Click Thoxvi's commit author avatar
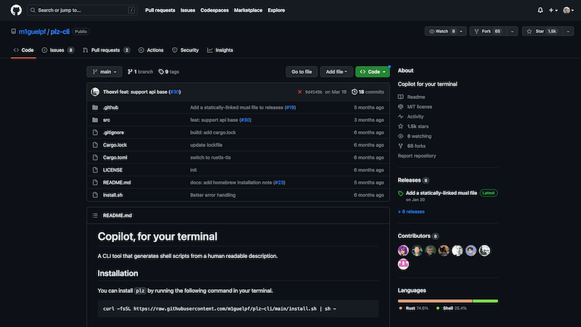581x327 pixels. point(95,92)
